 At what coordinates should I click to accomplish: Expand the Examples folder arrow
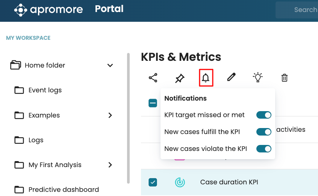click(110, 115)
